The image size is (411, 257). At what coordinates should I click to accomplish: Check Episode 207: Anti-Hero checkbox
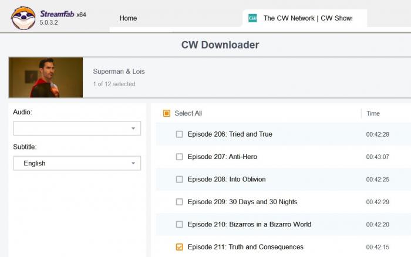179,157
